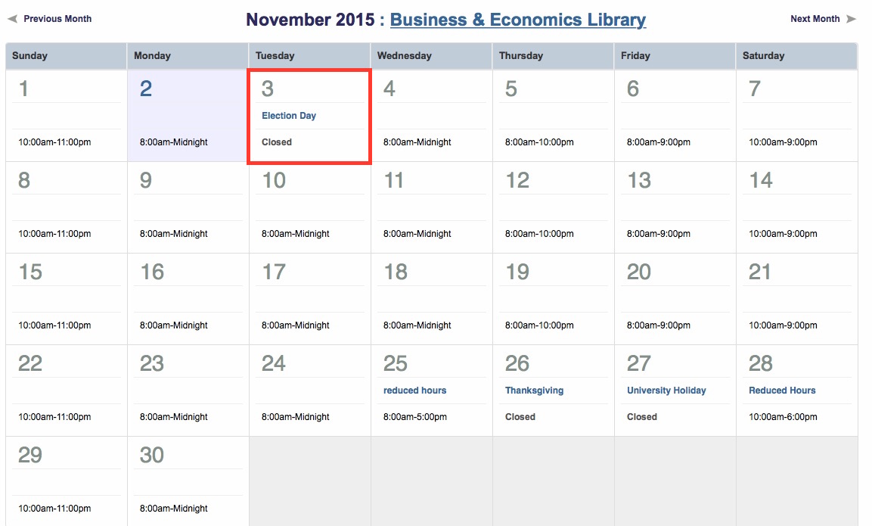Click the Sunday column header
The width and height of the screenshot is (872, 526).
coord(30,56)
